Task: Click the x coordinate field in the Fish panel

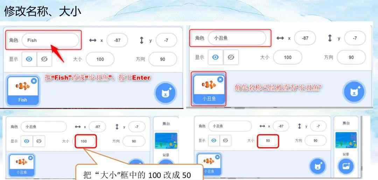Action: (x=117, y=40)
